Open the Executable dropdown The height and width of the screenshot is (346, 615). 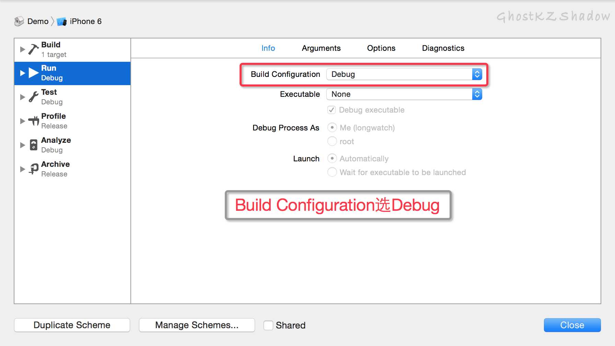[404, 94]
